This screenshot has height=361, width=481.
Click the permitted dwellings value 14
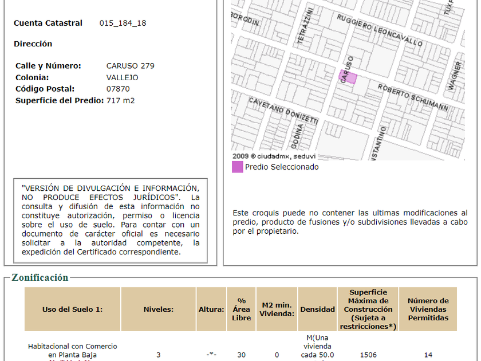coord(428,355)
